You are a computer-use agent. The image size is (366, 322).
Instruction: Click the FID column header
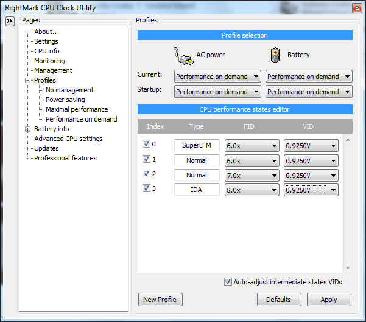(248, 126)
